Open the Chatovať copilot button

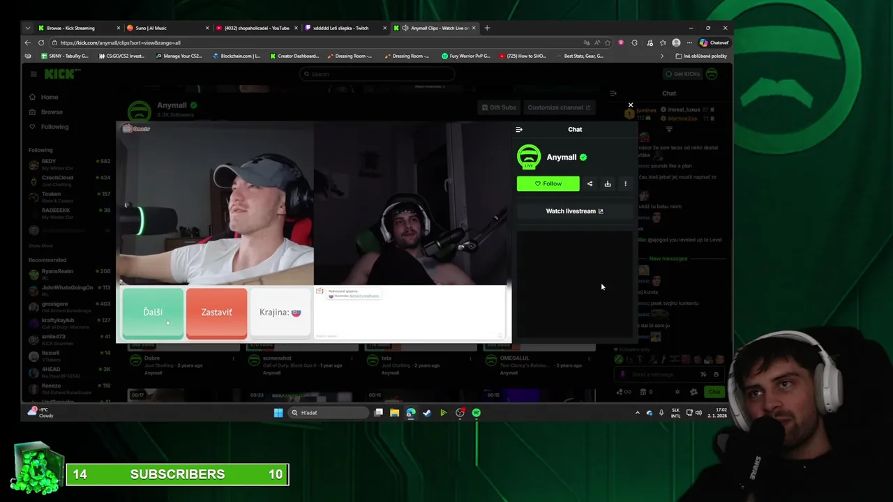pyautogui.click(x=714, y=43)
